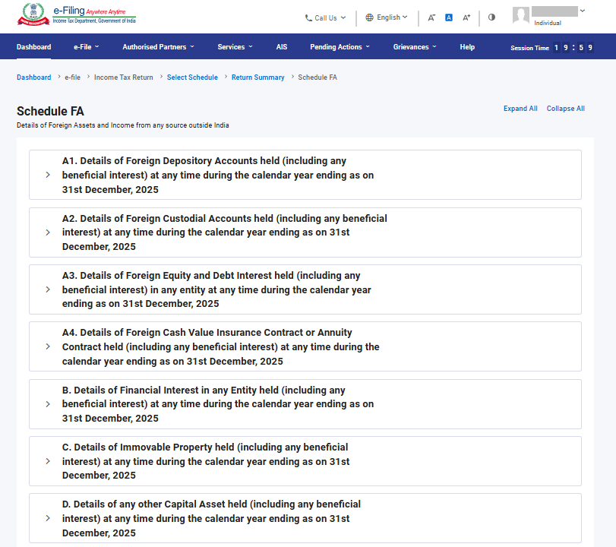Increase font size with A+ icon
The height and width of the screenshot is (547, 616).
tap(466, 17)
